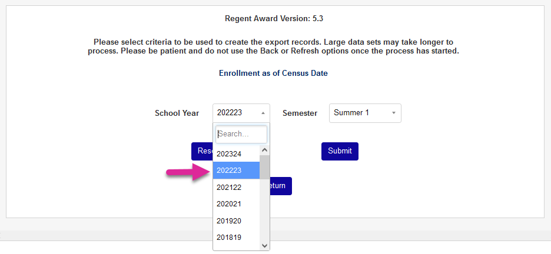Collapse the School Year 202223 combo box
This screenshot has width=551, height=254.
(x=241, y=113)
